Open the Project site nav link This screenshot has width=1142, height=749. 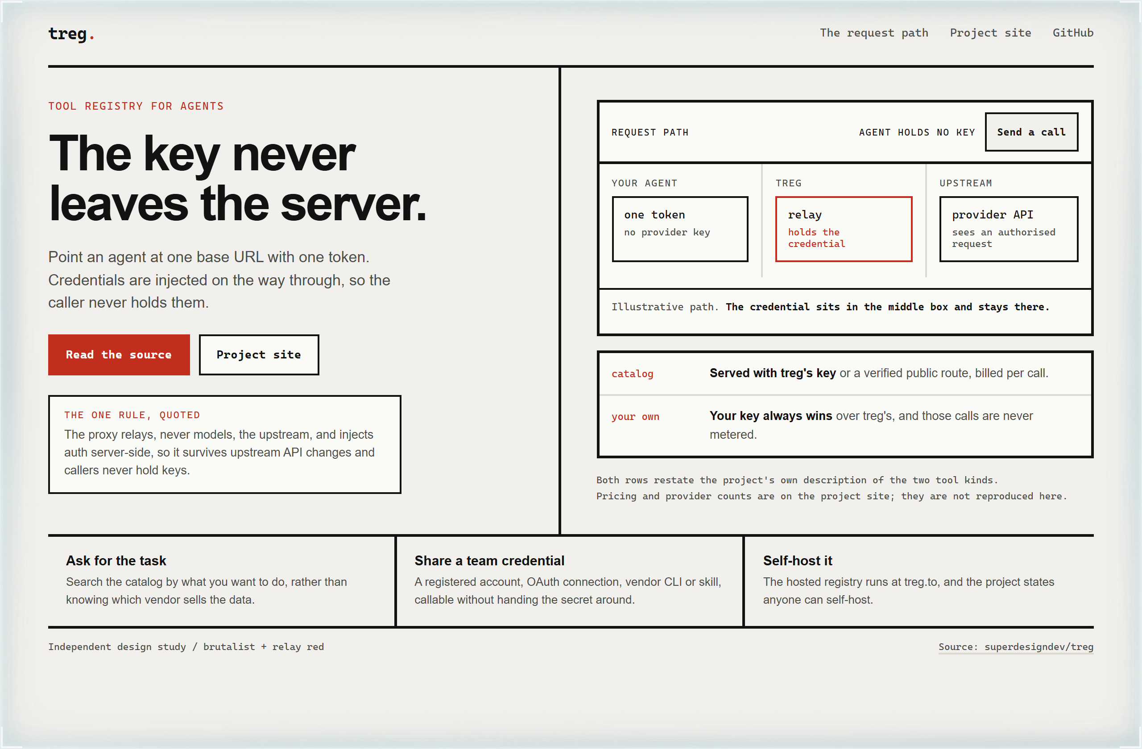coord(990,33)
